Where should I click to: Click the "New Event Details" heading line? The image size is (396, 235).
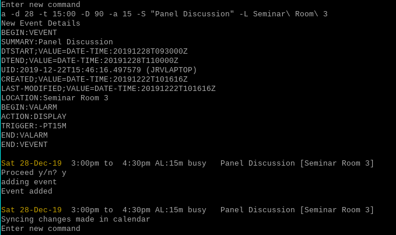click(x=41, y=23)
